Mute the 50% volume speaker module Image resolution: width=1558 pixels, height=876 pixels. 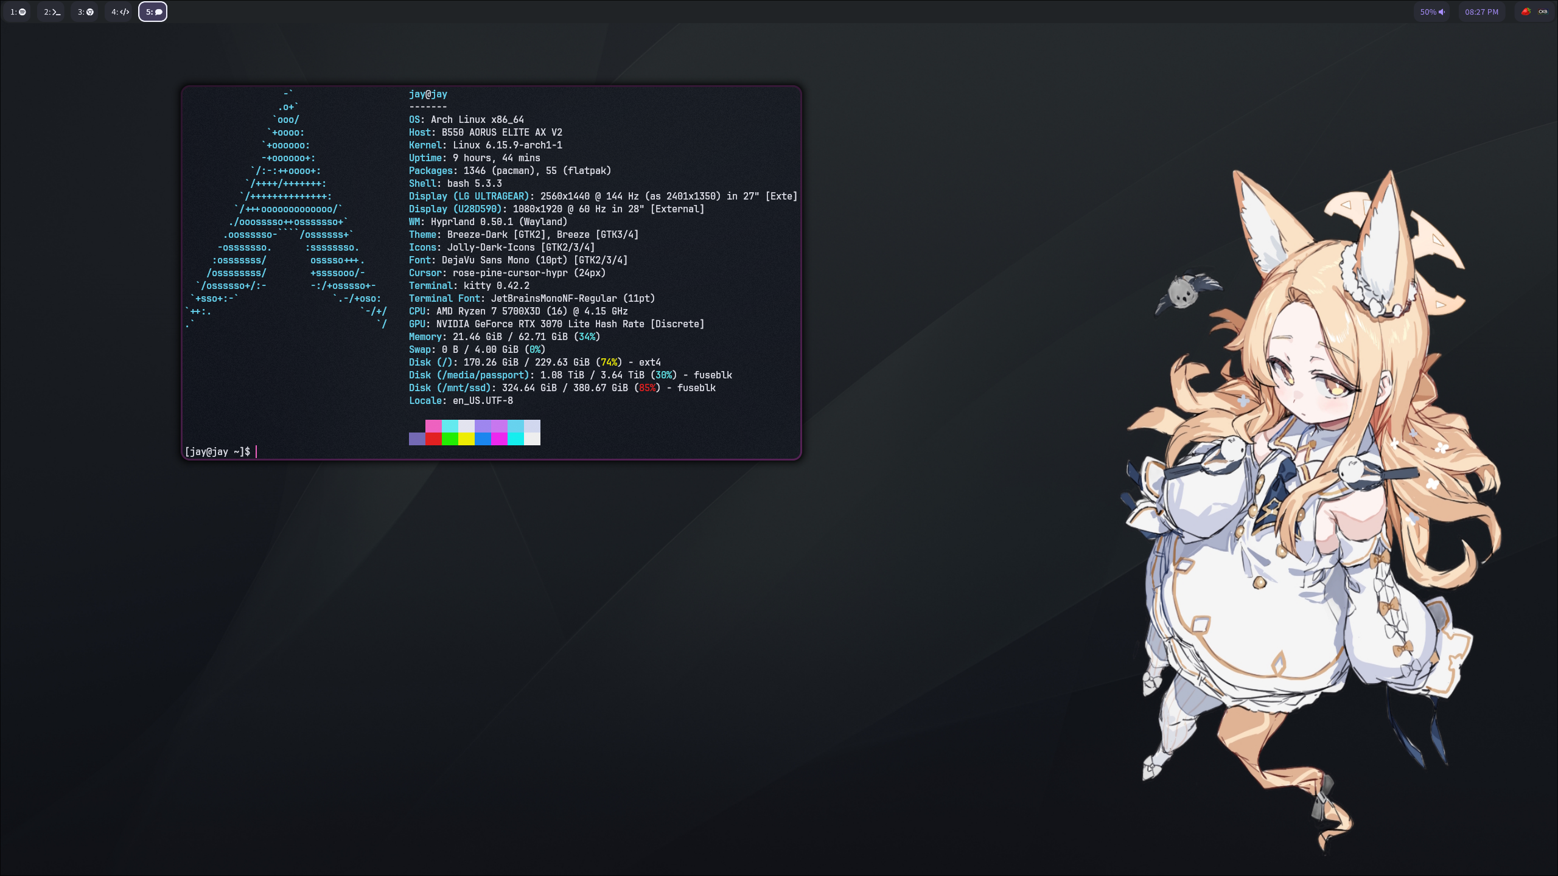[x=1432, y=12]
